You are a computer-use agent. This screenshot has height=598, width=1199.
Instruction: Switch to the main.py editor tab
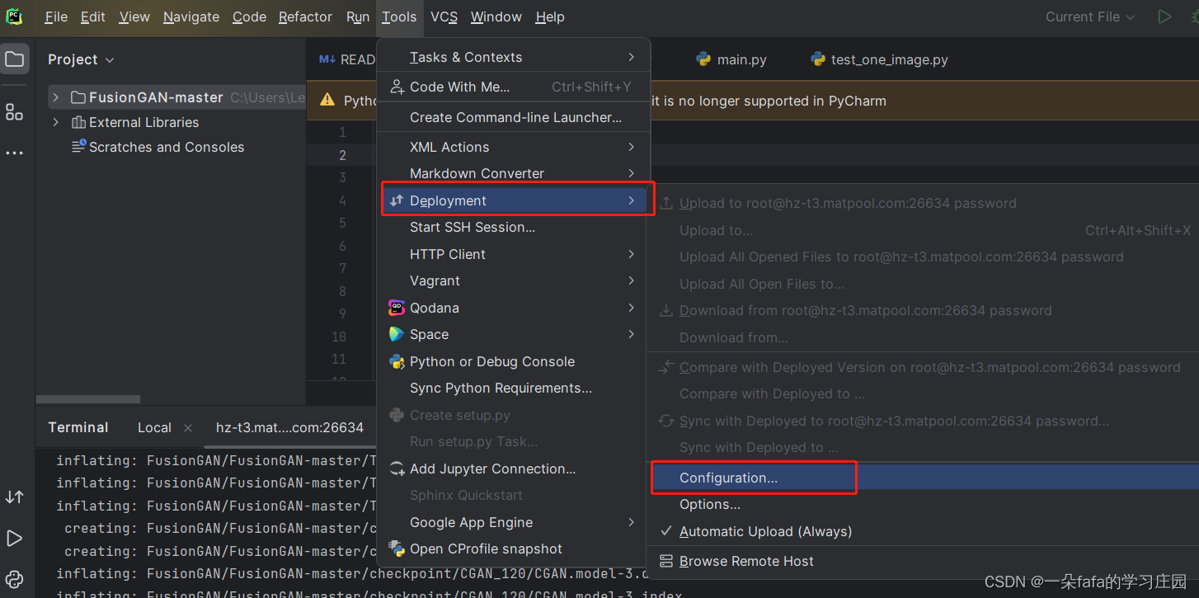731,59
